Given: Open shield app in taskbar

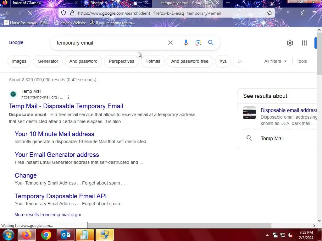Looking at the screenshot, I should coord(104,235).
